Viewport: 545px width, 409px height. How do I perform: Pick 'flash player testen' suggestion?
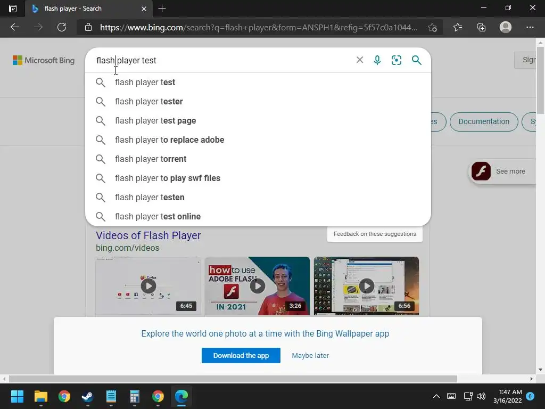coord(258,197)
